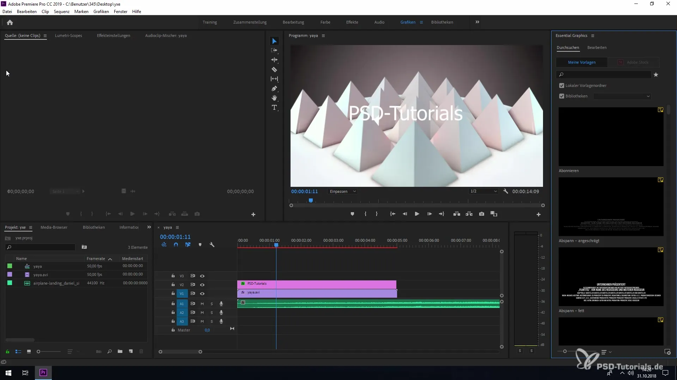Toggle nest sequence insert mode icon
677x380 pixels.
pos(164,245)
